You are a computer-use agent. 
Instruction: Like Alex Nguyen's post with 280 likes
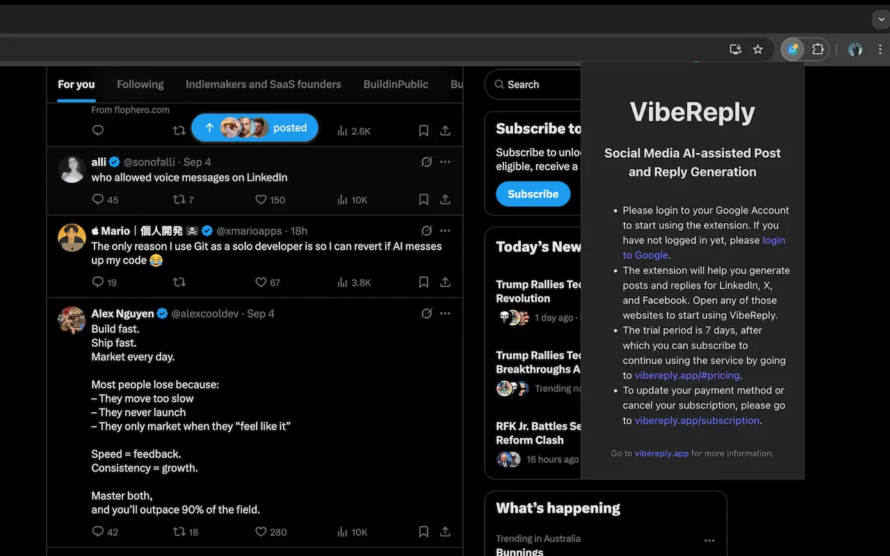click(270, 532)
